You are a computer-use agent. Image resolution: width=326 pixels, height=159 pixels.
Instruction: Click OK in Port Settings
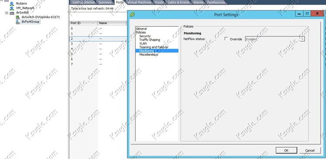pos(286,150)
